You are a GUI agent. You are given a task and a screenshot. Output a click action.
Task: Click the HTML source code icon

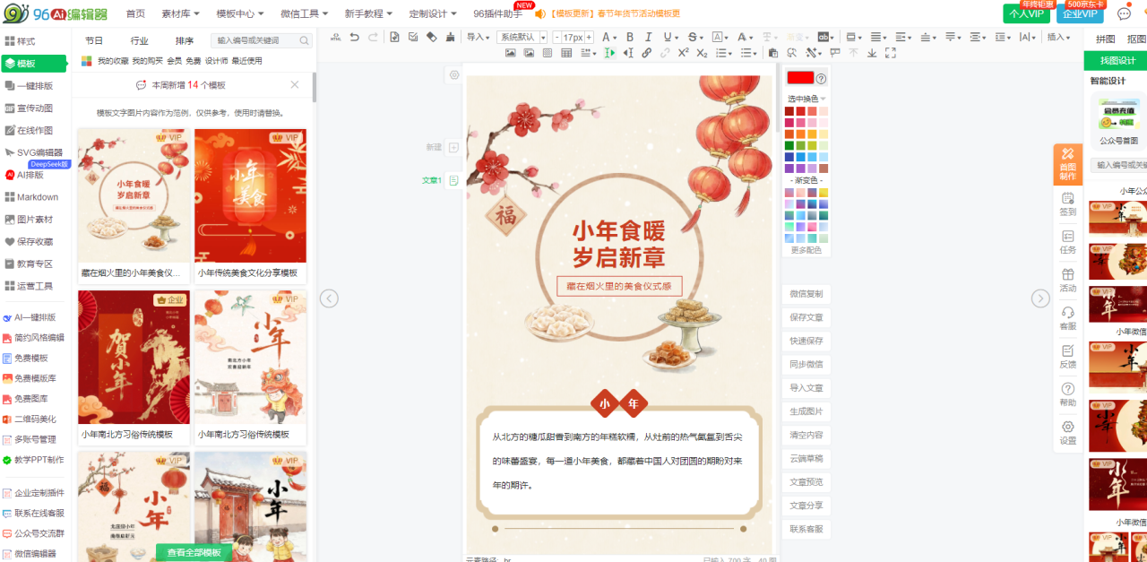click(336, 37)
